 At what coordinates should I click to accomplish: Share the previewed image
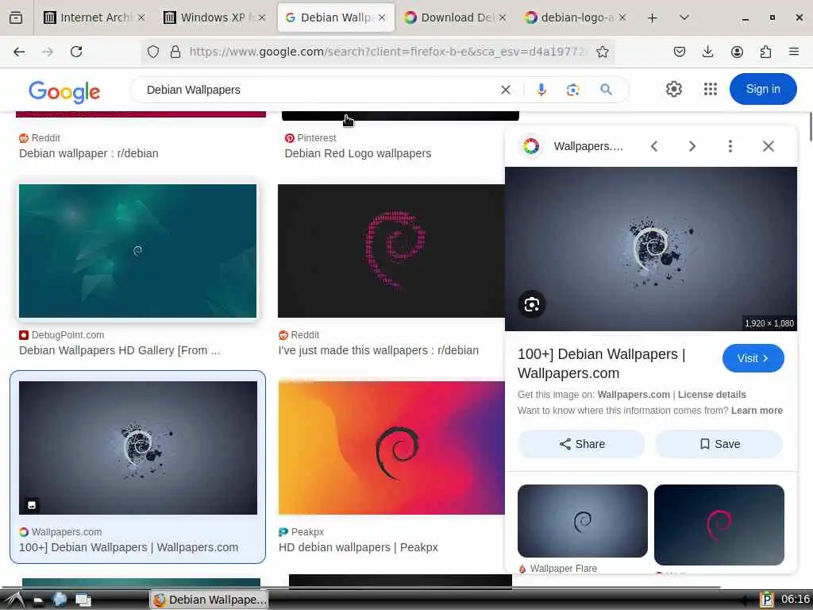click(x=581, y=444)
